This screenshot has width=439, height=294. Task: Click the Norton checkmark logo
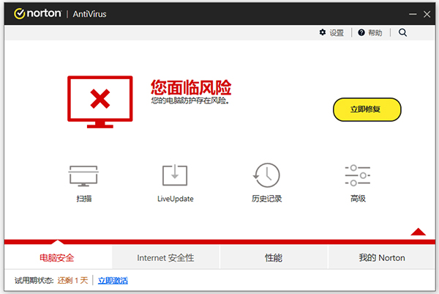coord(20,13)
